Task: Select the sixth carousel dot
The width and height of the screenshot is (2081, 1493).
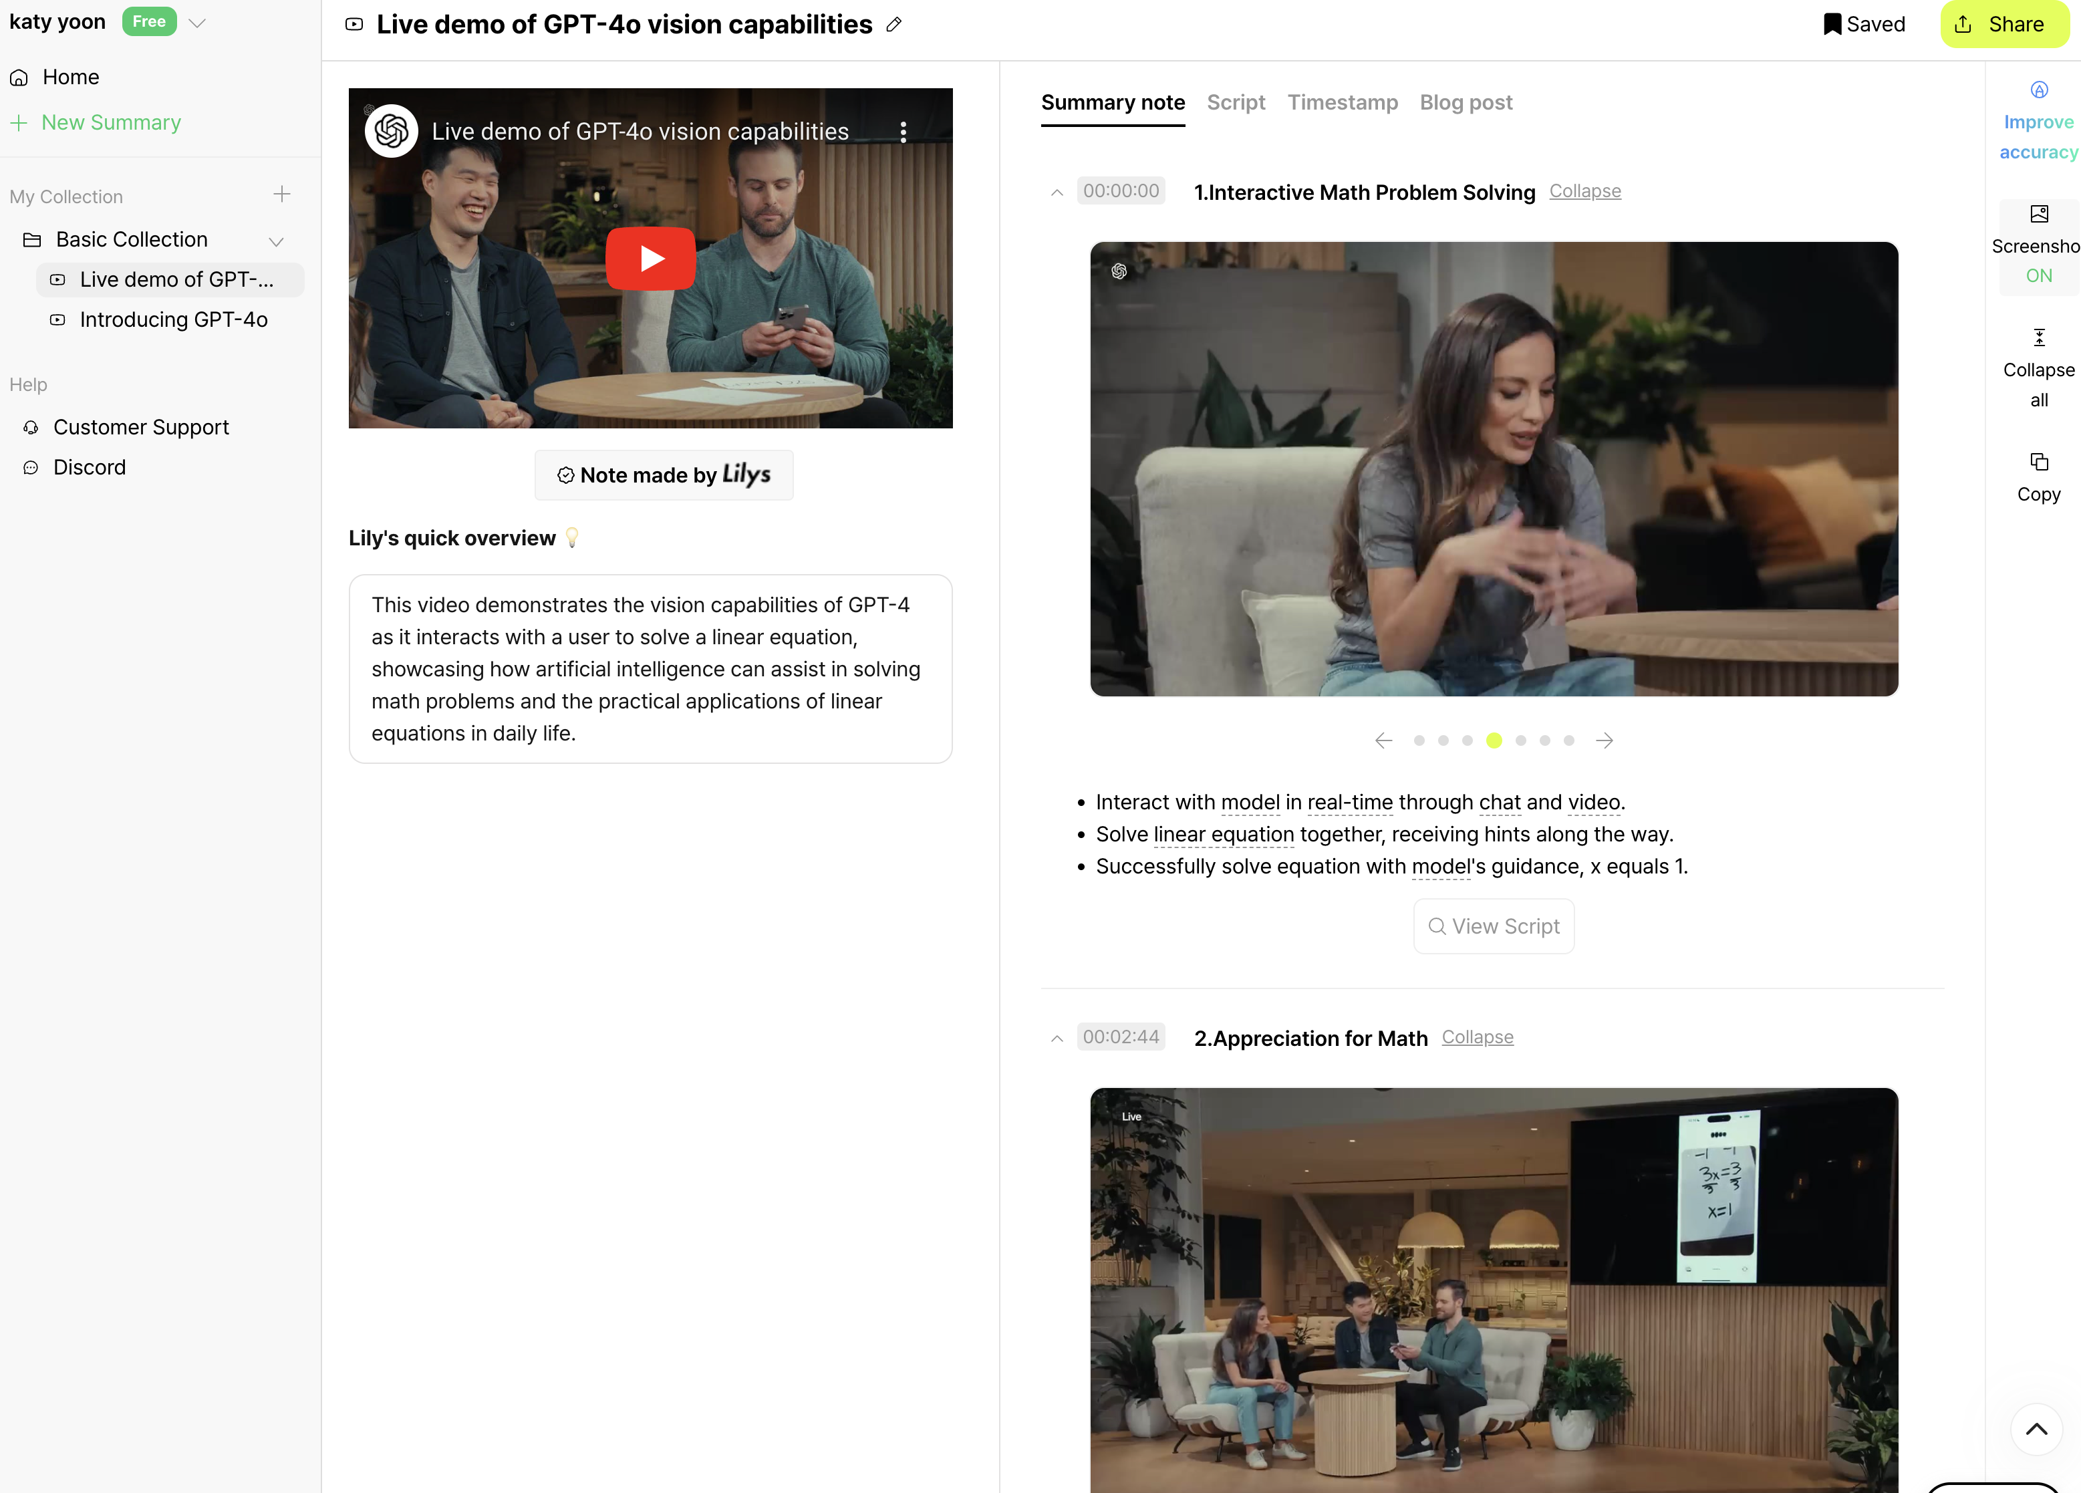Action: click(1545, 740)
